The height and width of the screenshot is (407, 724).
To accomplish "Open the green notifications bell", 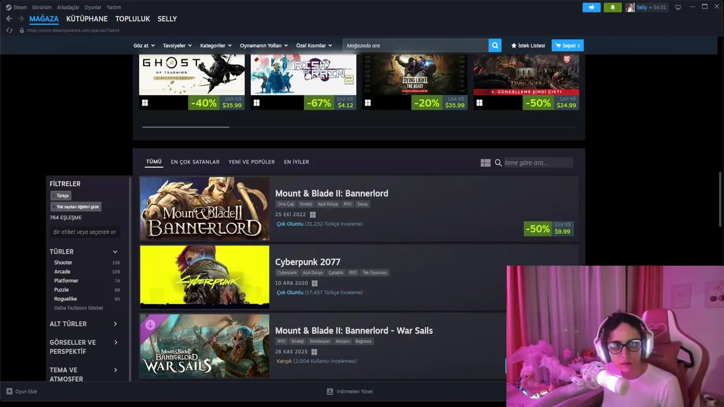I will click(613, 7).
